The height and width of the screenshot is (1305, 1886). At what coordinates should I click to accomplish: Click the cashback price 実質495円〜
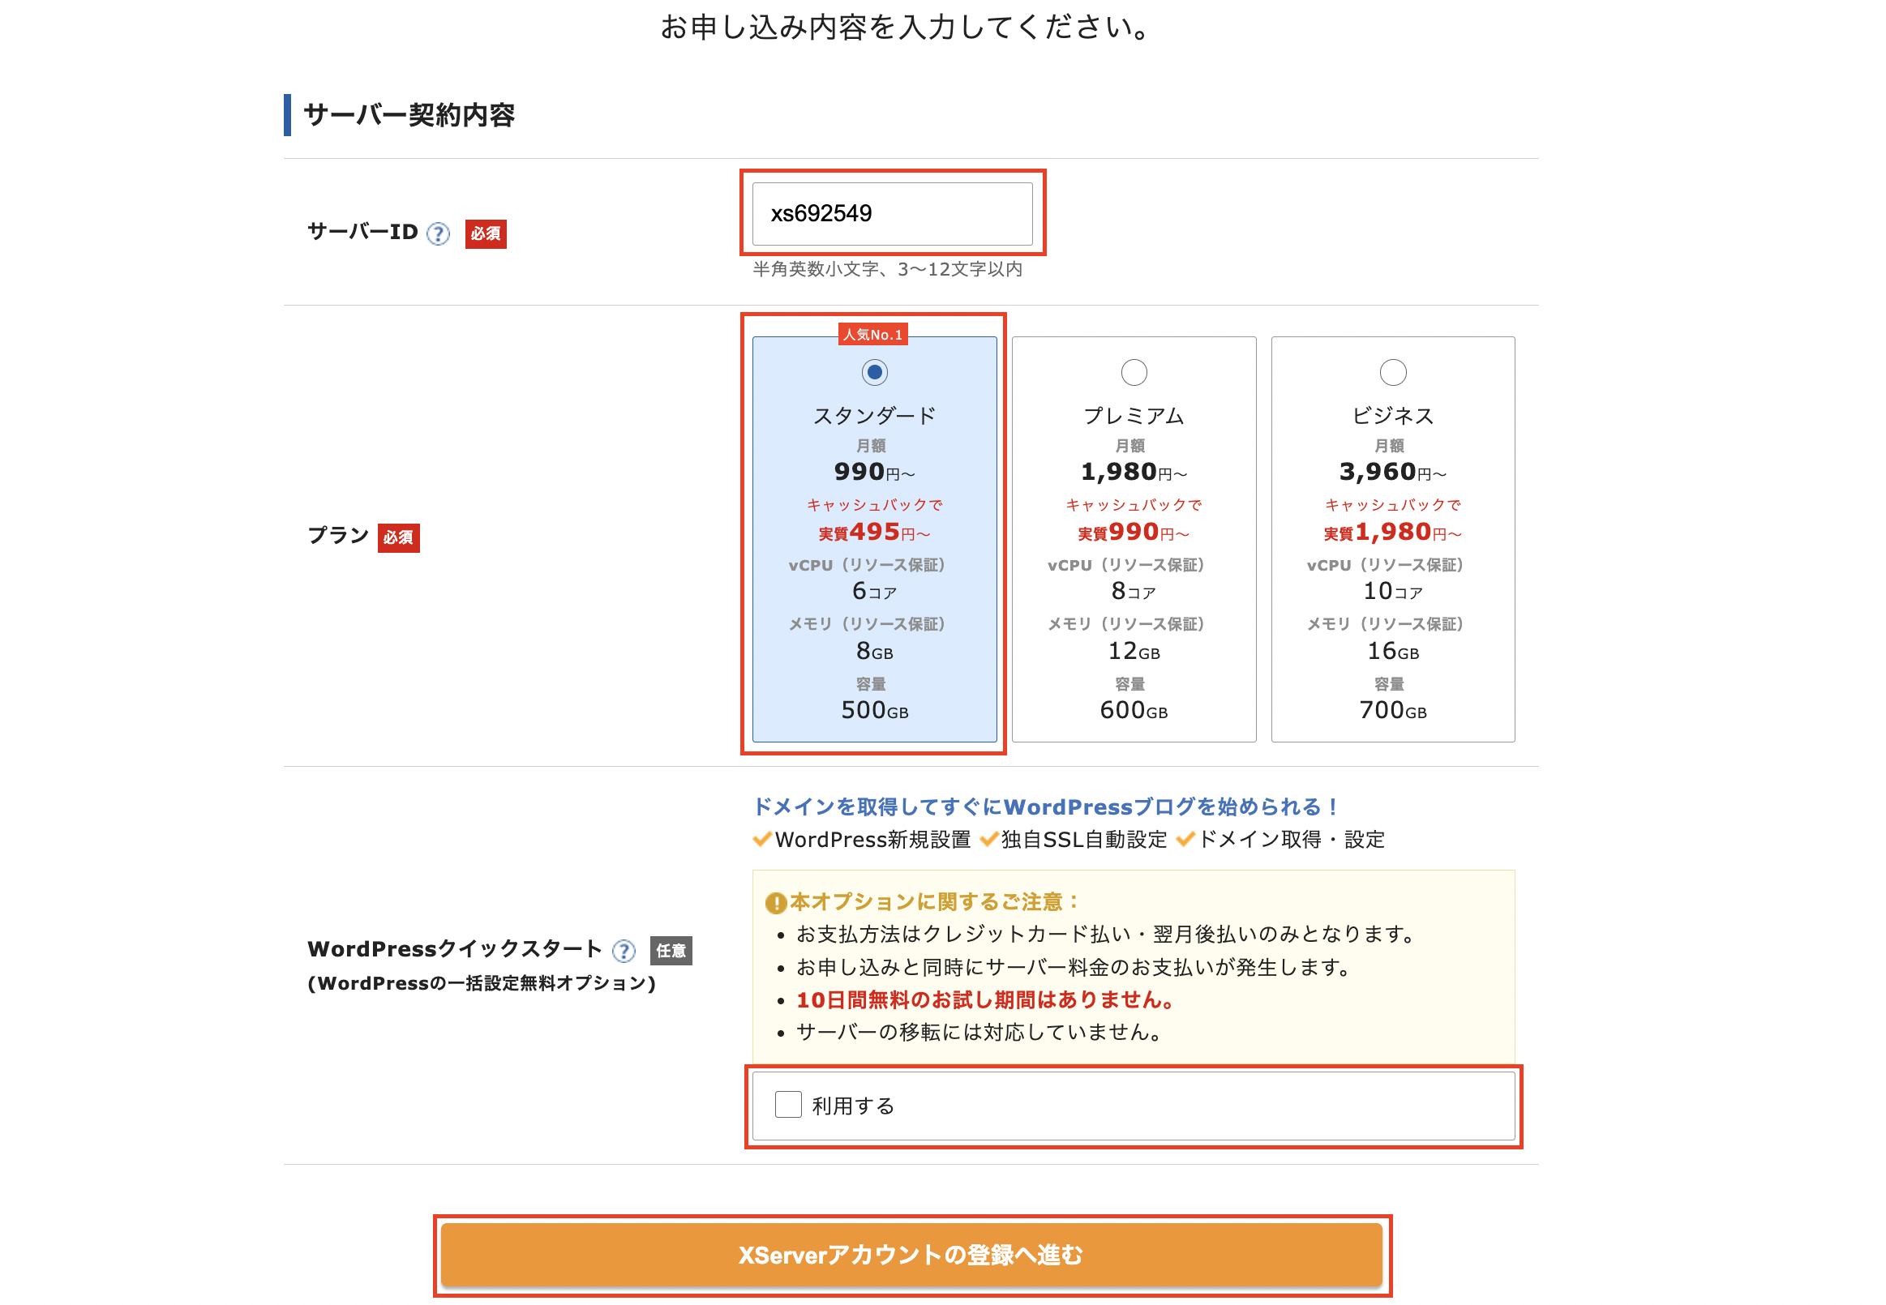pyautogui.click(x=874, y=533)
